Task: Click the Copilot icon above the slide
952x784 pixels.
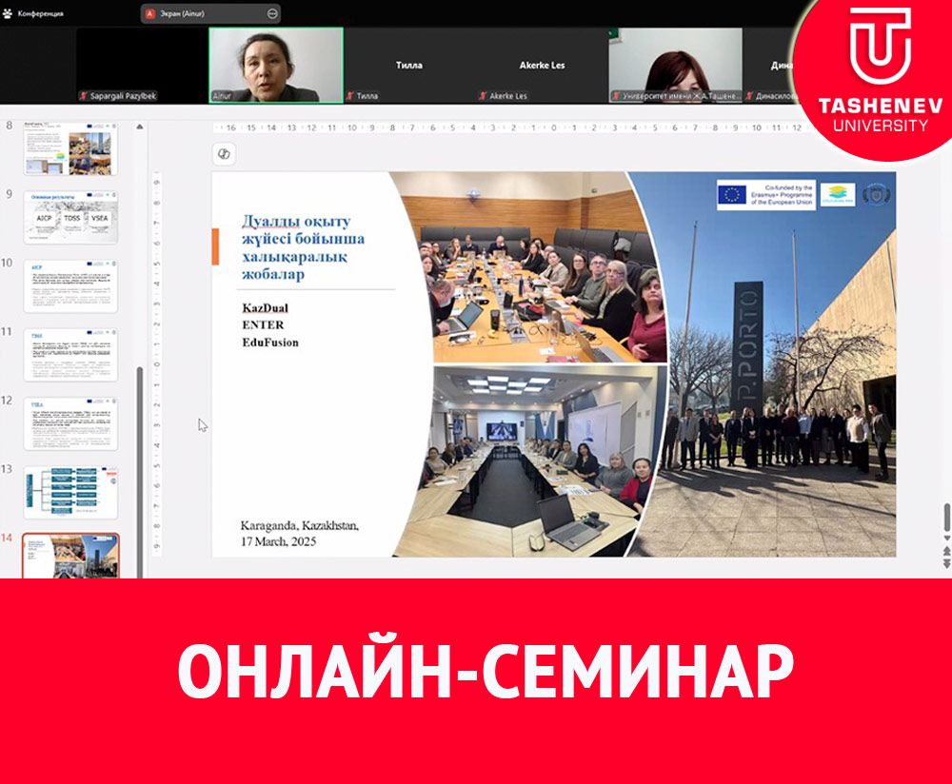Action: click(225, 154)
